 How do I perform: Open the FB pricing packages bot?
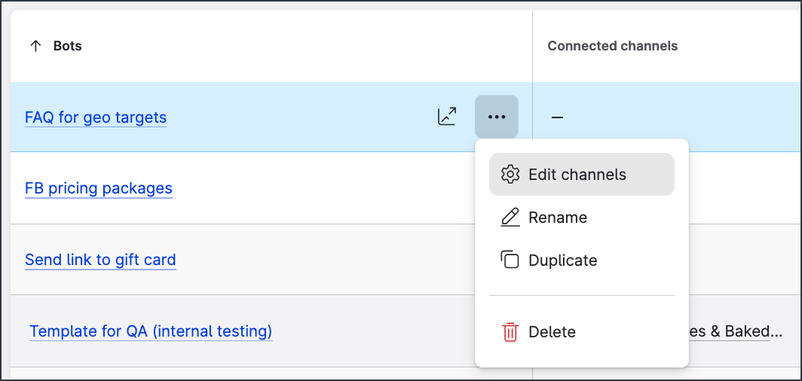pyautogui.click(x=99, y=188)
